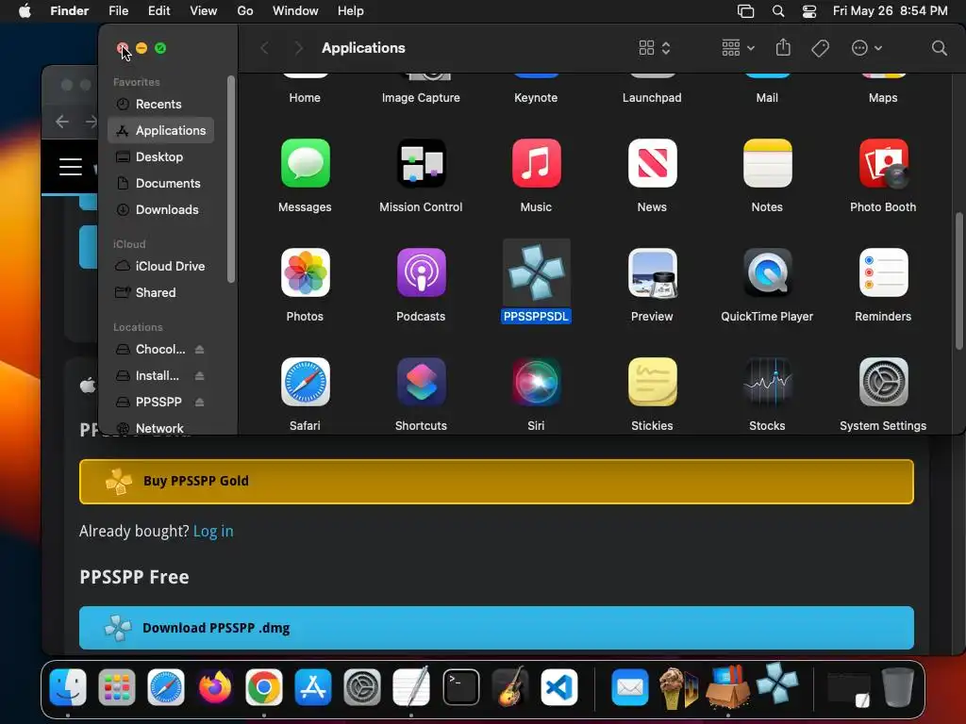Open the Edit menu

pyautogui.click(x=158, y=11)
